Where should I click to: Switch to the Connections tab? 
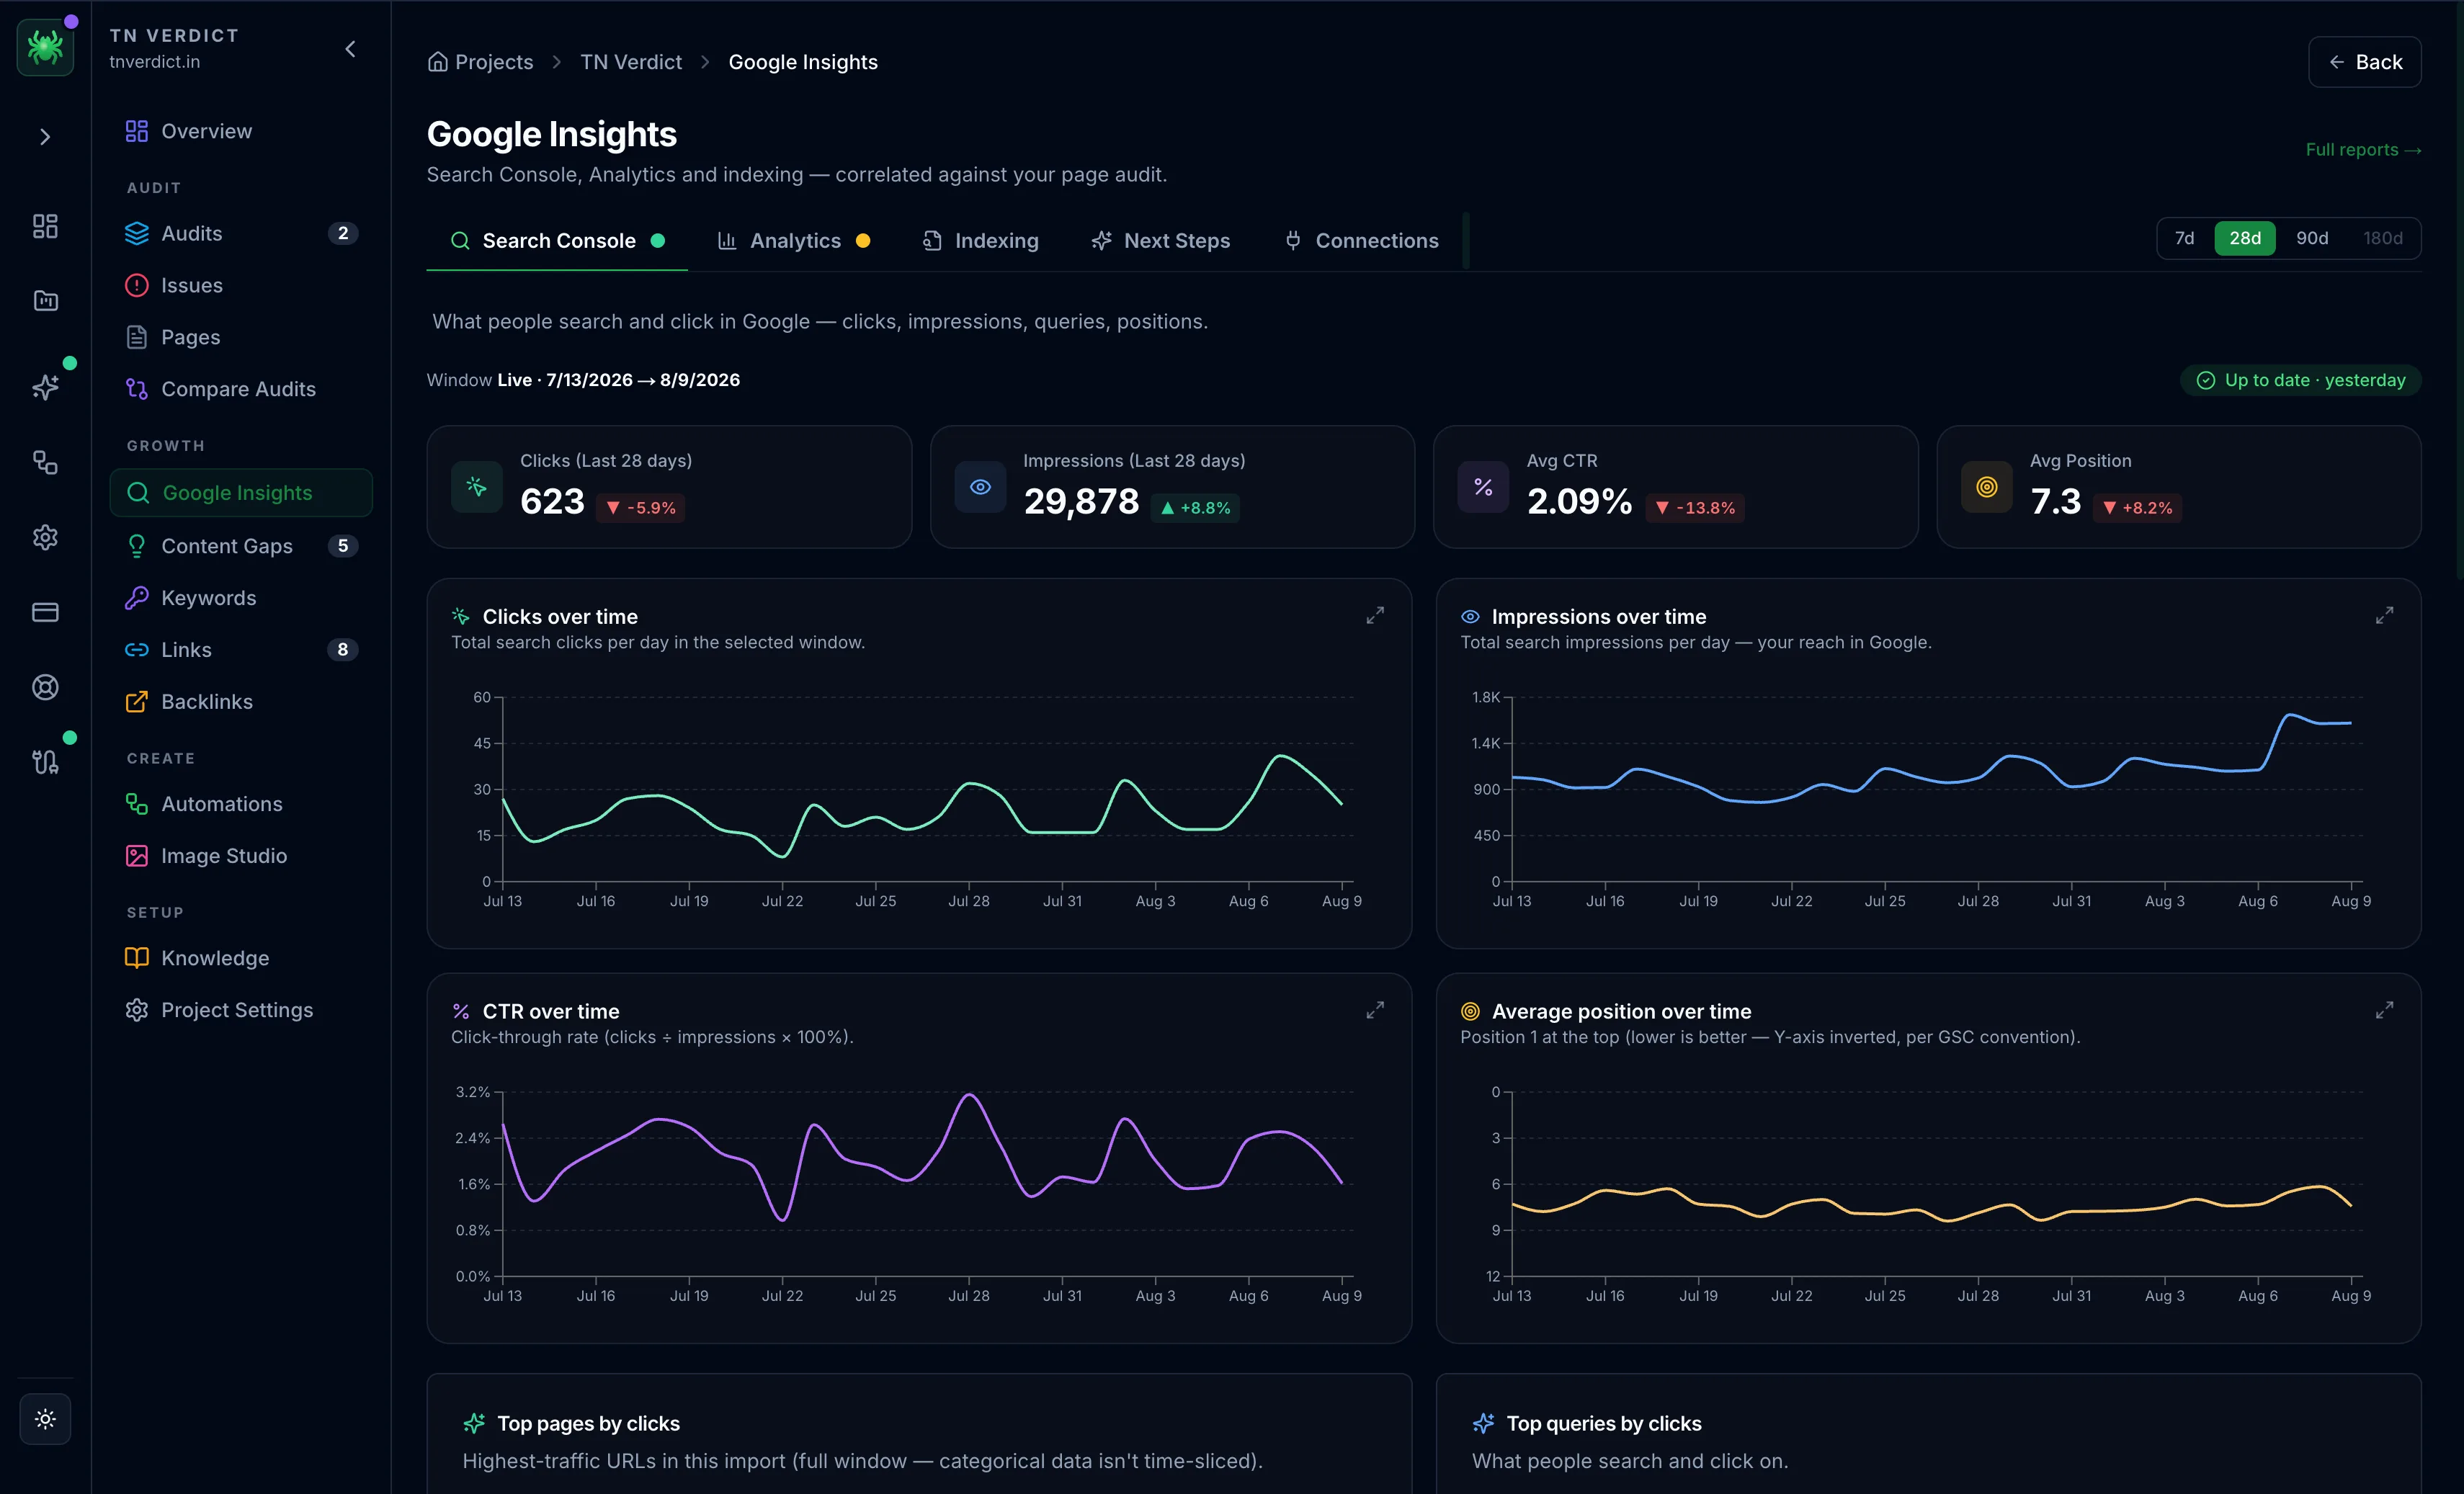tap(1362, 241)
